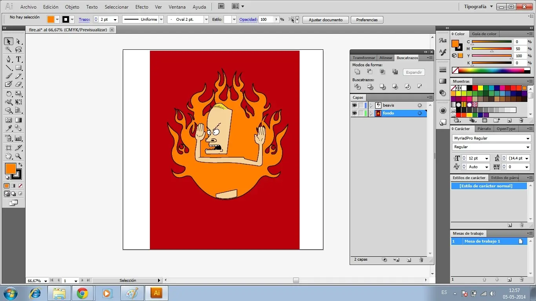Image resolution: width=536 pixels, height=301 pixels.
Task: Expand the beavis layer contents
Action: [x=371, y=105]
